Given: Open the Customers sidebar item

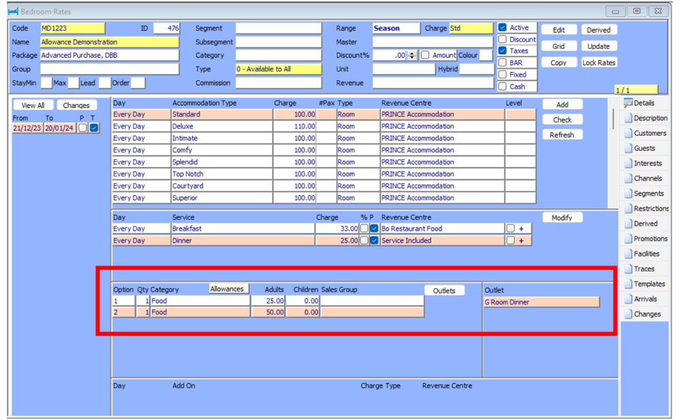Looking at the screenshot, I should [645, 133].
